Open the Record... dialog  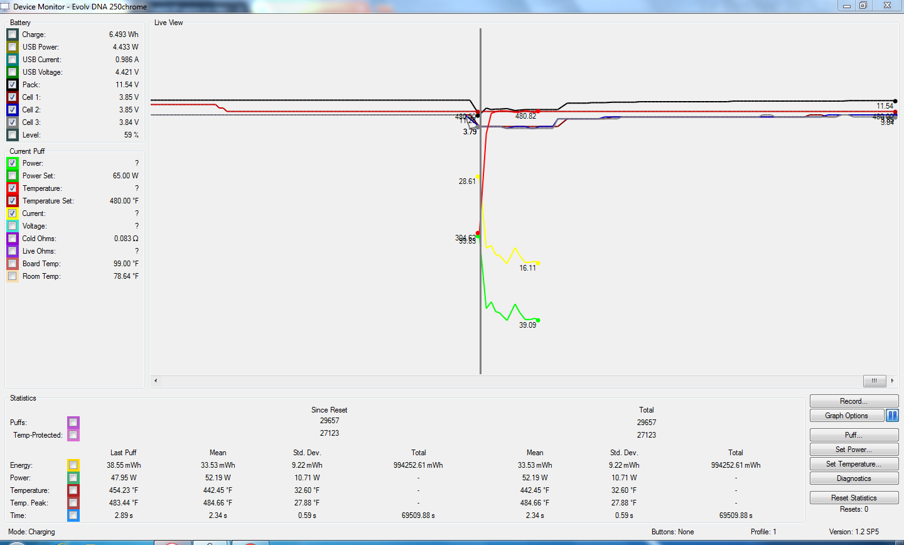pos(854,401)
